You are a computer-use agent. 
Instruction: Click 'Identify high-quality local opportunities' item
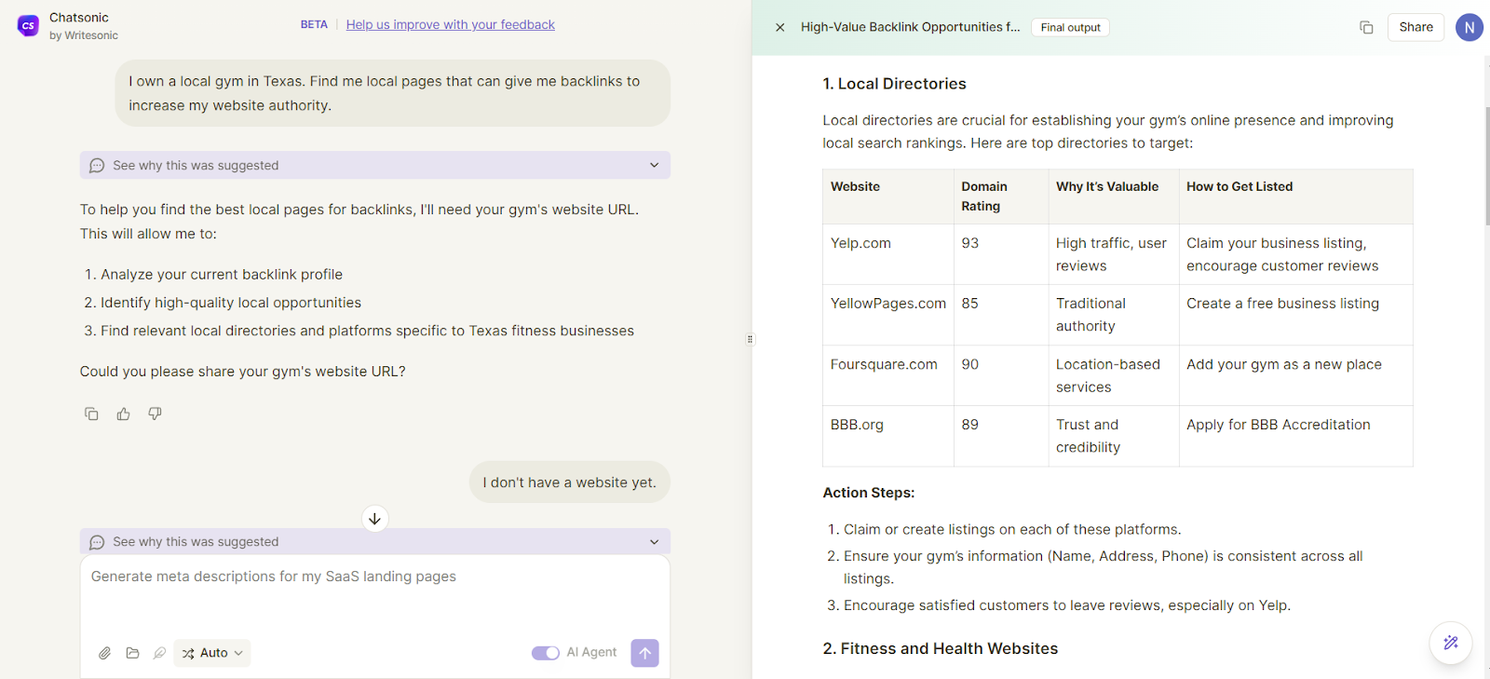tap(231, 303)
